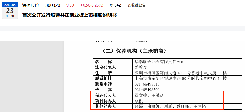245x112 pixels.
Task: Click stock code 300320
Action: [53, 5]
